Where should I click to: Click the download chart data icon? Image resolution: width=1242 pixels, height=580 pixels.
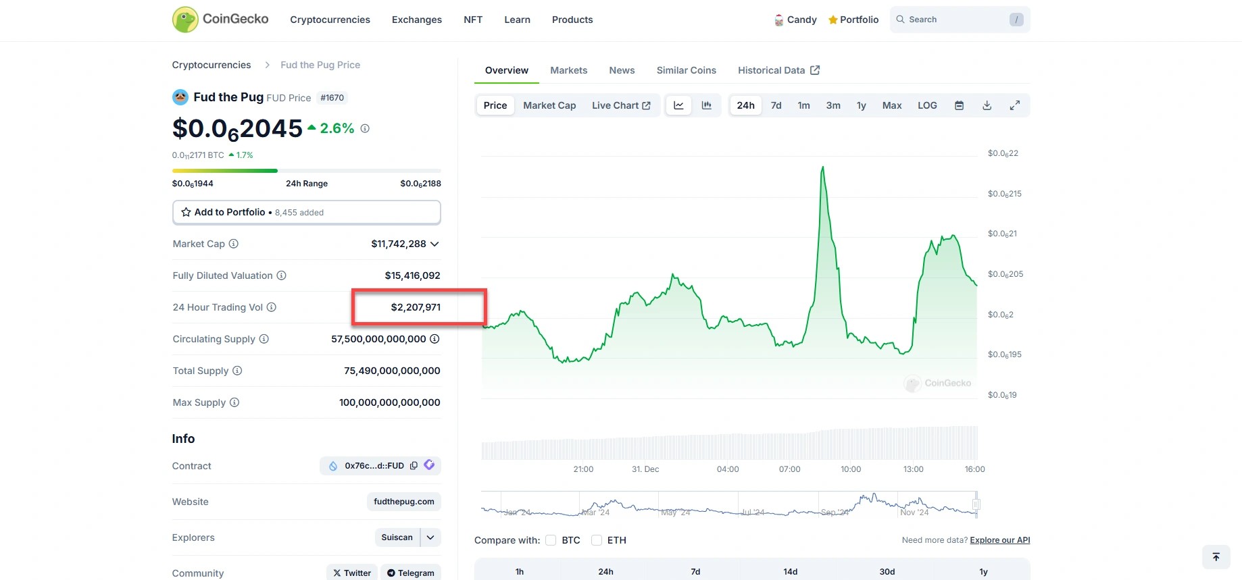coord(987,105)
